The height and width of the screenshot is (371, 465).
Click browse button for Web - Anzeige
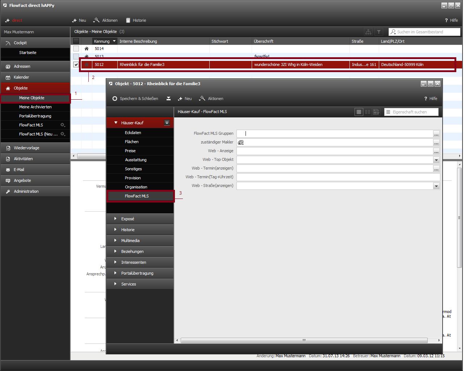436,151
